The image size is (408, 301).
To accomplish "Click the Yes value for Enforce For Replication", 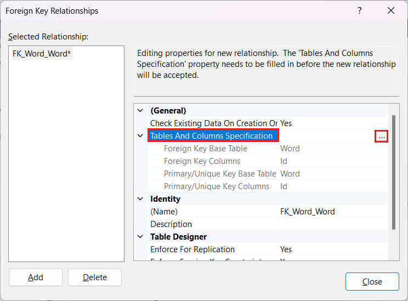I will point(286,249).
